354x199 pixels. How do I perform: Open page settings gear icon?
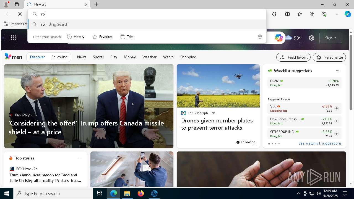(312, 38)
